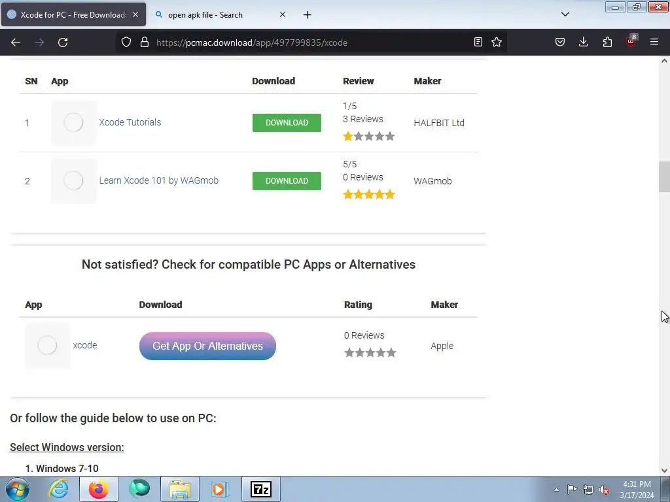The height and width of the screenshot is (502, 670).
Task: Open Windows Media Player taskbar icon
Action: (x=220, y=489)
